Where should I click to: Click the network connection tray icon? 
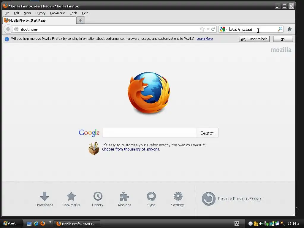pyautogui.click(x=272, y=224)
